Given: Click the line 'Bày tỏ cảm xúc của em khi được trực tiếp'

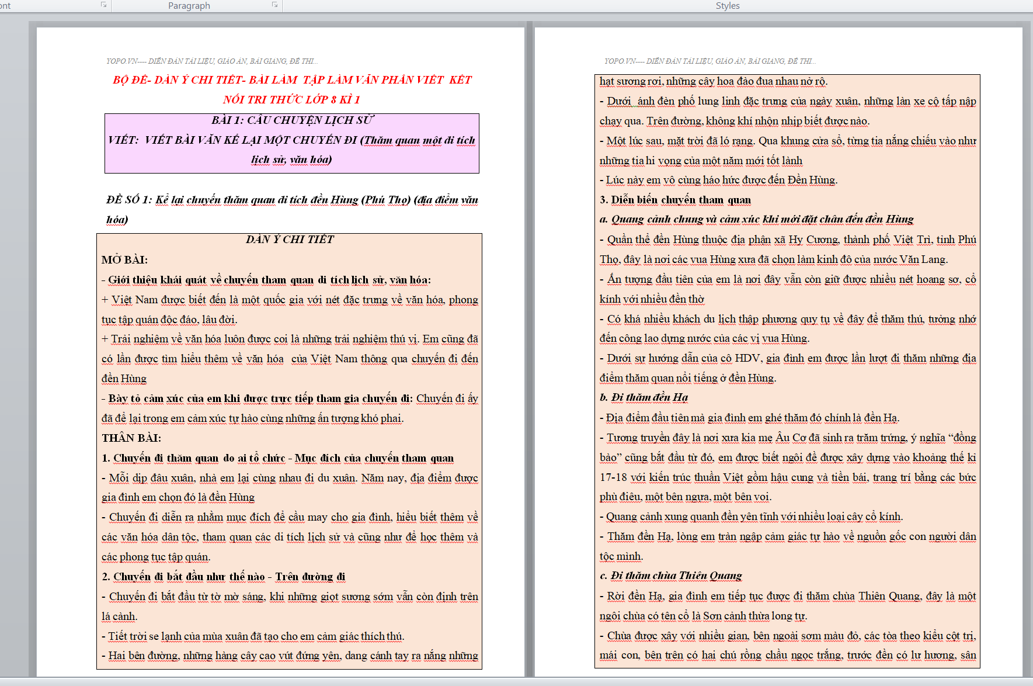Looking at the screenshot, I should (290, 399).
